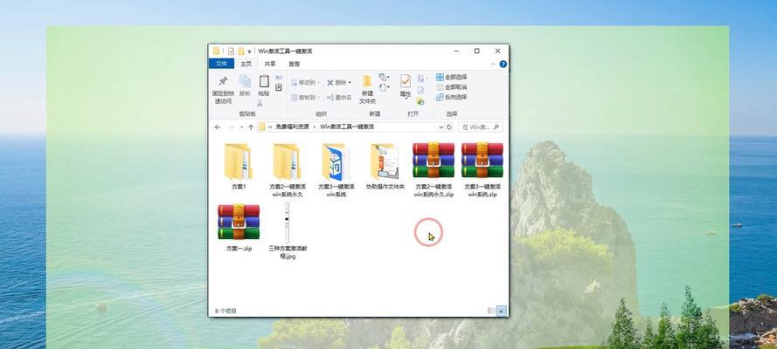Click the Paste shortcut icon beside Paste
Viewport: 777px width, 349px height.
(279, 87)
